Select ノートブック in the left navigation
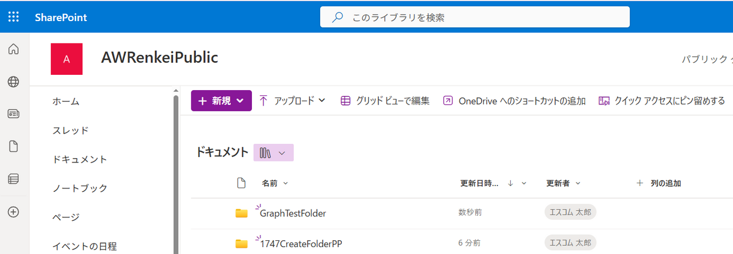This screenshot has width=733, height=254. click(80, 188)
